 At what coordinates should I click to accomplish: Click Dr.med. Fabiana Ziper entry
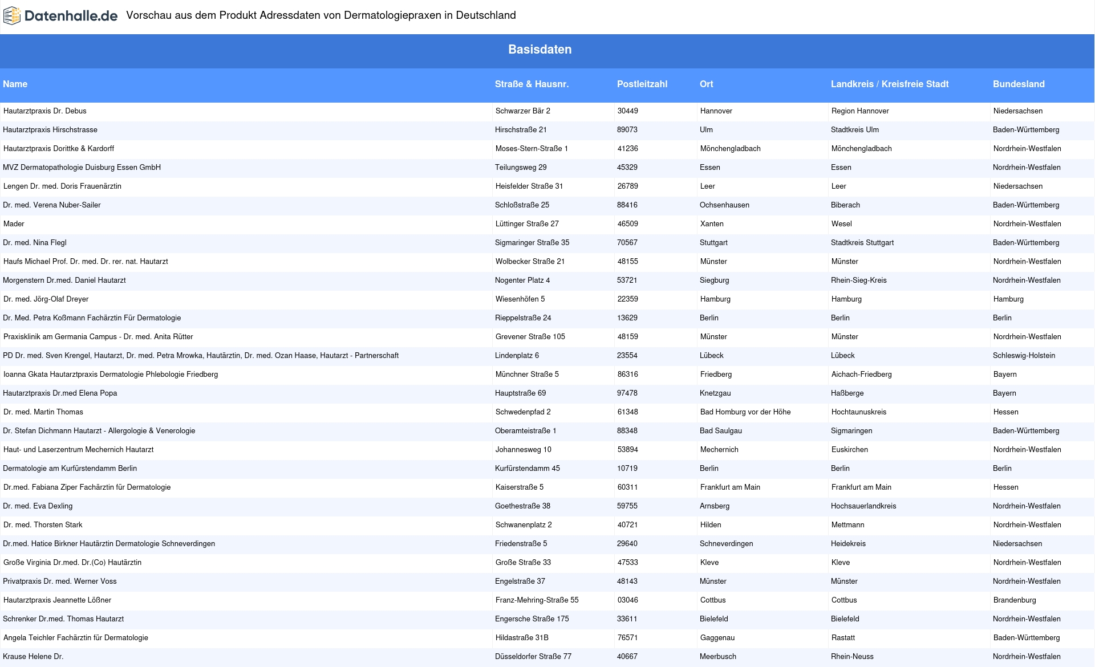[x=87, y=487]
